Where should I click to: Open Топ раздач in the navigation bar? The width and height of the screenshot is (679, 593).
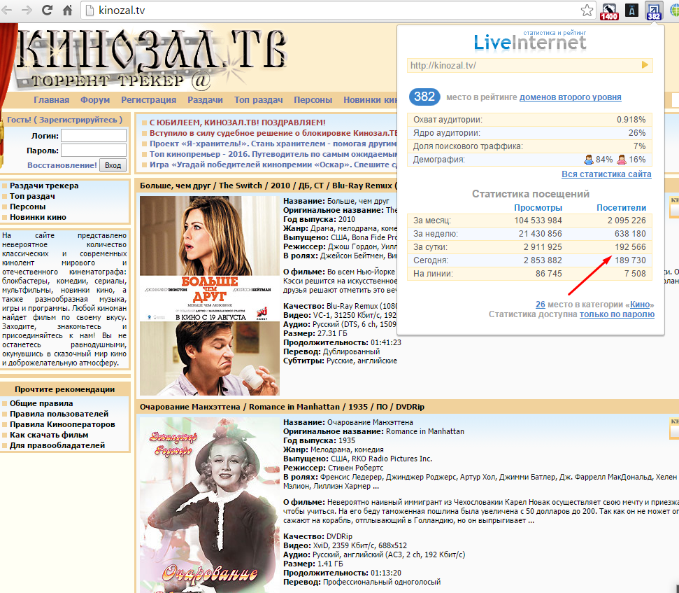coord(259,99)
